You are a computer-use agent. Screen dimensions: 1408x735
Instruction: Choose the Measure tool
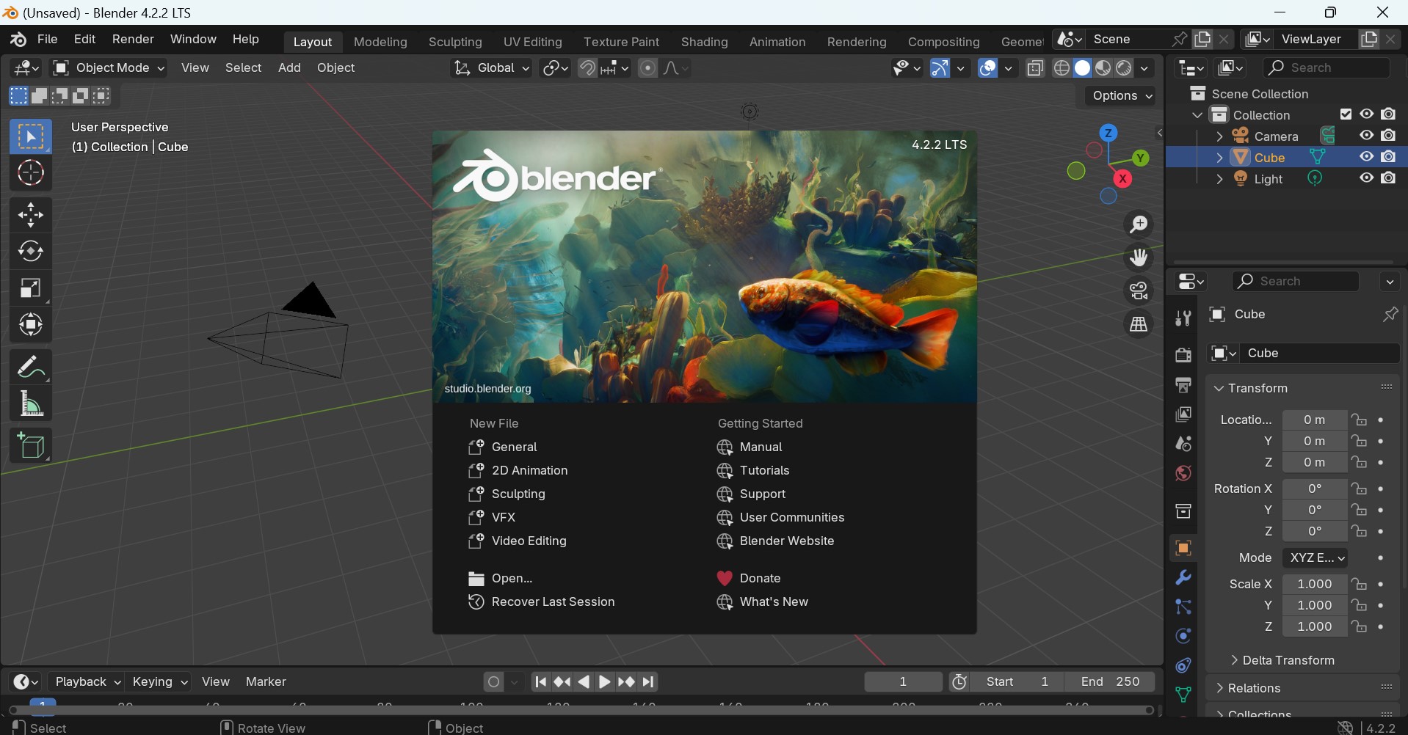[x=31, y=404]
